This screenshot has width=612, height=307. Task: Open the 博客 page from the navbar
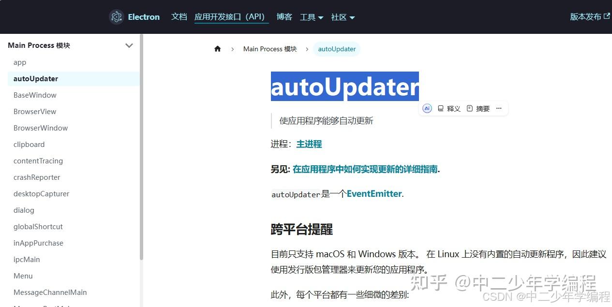pyautogui.click(x=284, y=16)
